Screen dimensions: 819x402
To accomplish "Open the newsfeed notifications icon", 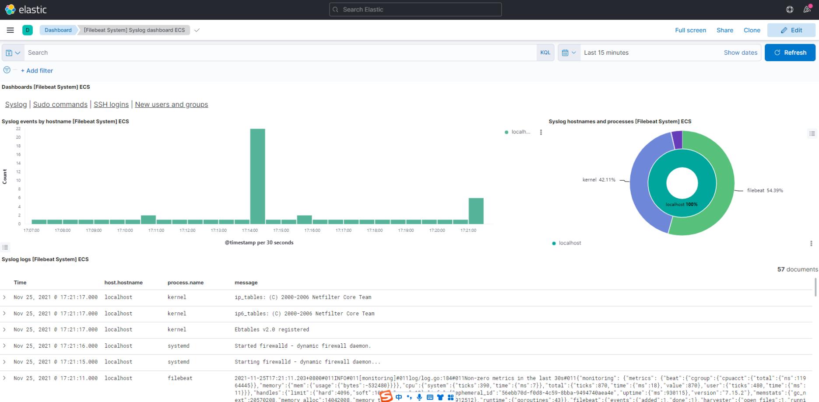I will (807, 9).
